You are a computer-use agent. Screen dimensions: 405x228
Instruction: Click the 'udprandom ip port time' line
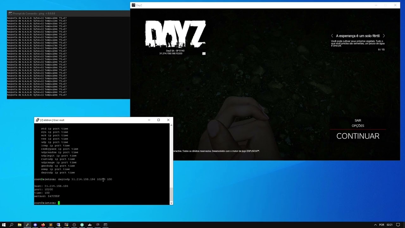pos(59,152)
